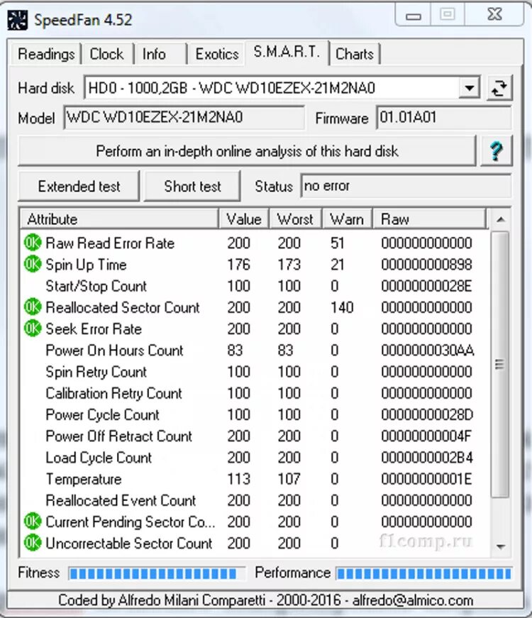This screenshot has width=532, height=618.
Task: Select the Start/Stop Count row
Action: [x=255, y=286]
